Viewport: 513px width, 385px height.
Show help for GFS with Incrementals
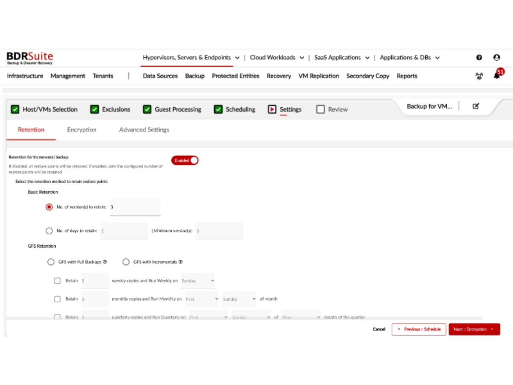point(180,262)
